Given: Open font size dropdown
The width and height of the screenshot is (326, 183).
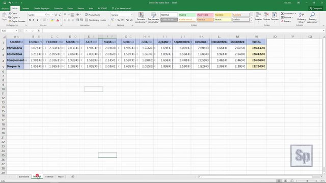Looking at the screenshot, I should 53,15.
